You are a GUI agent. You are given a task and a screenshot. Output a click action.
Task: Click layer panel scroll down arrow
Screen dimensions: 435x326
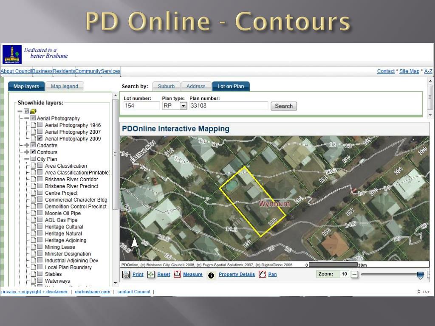point(116,283)
